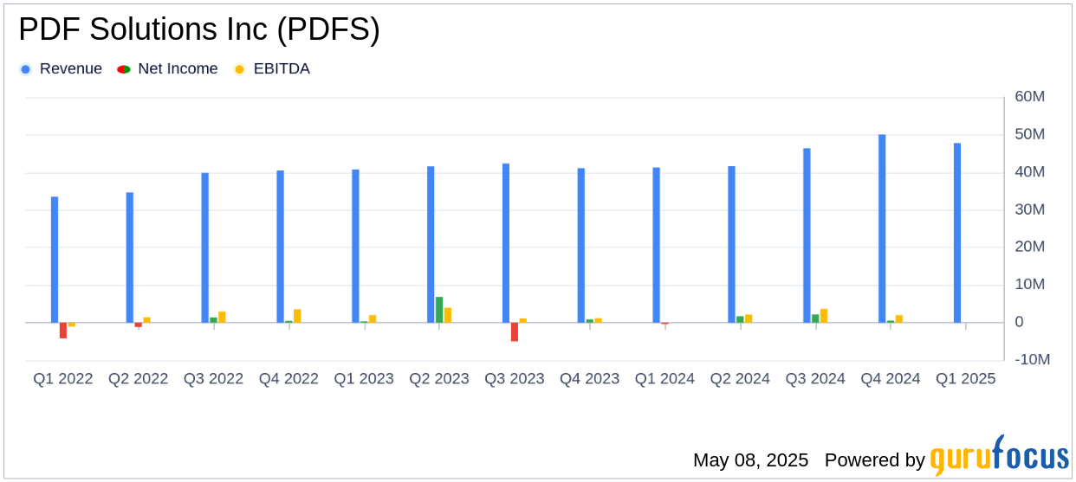Click the Q1 2022 revenue bar
Image resolution: width=1076 pixels, height=482 pixels.
55,260
